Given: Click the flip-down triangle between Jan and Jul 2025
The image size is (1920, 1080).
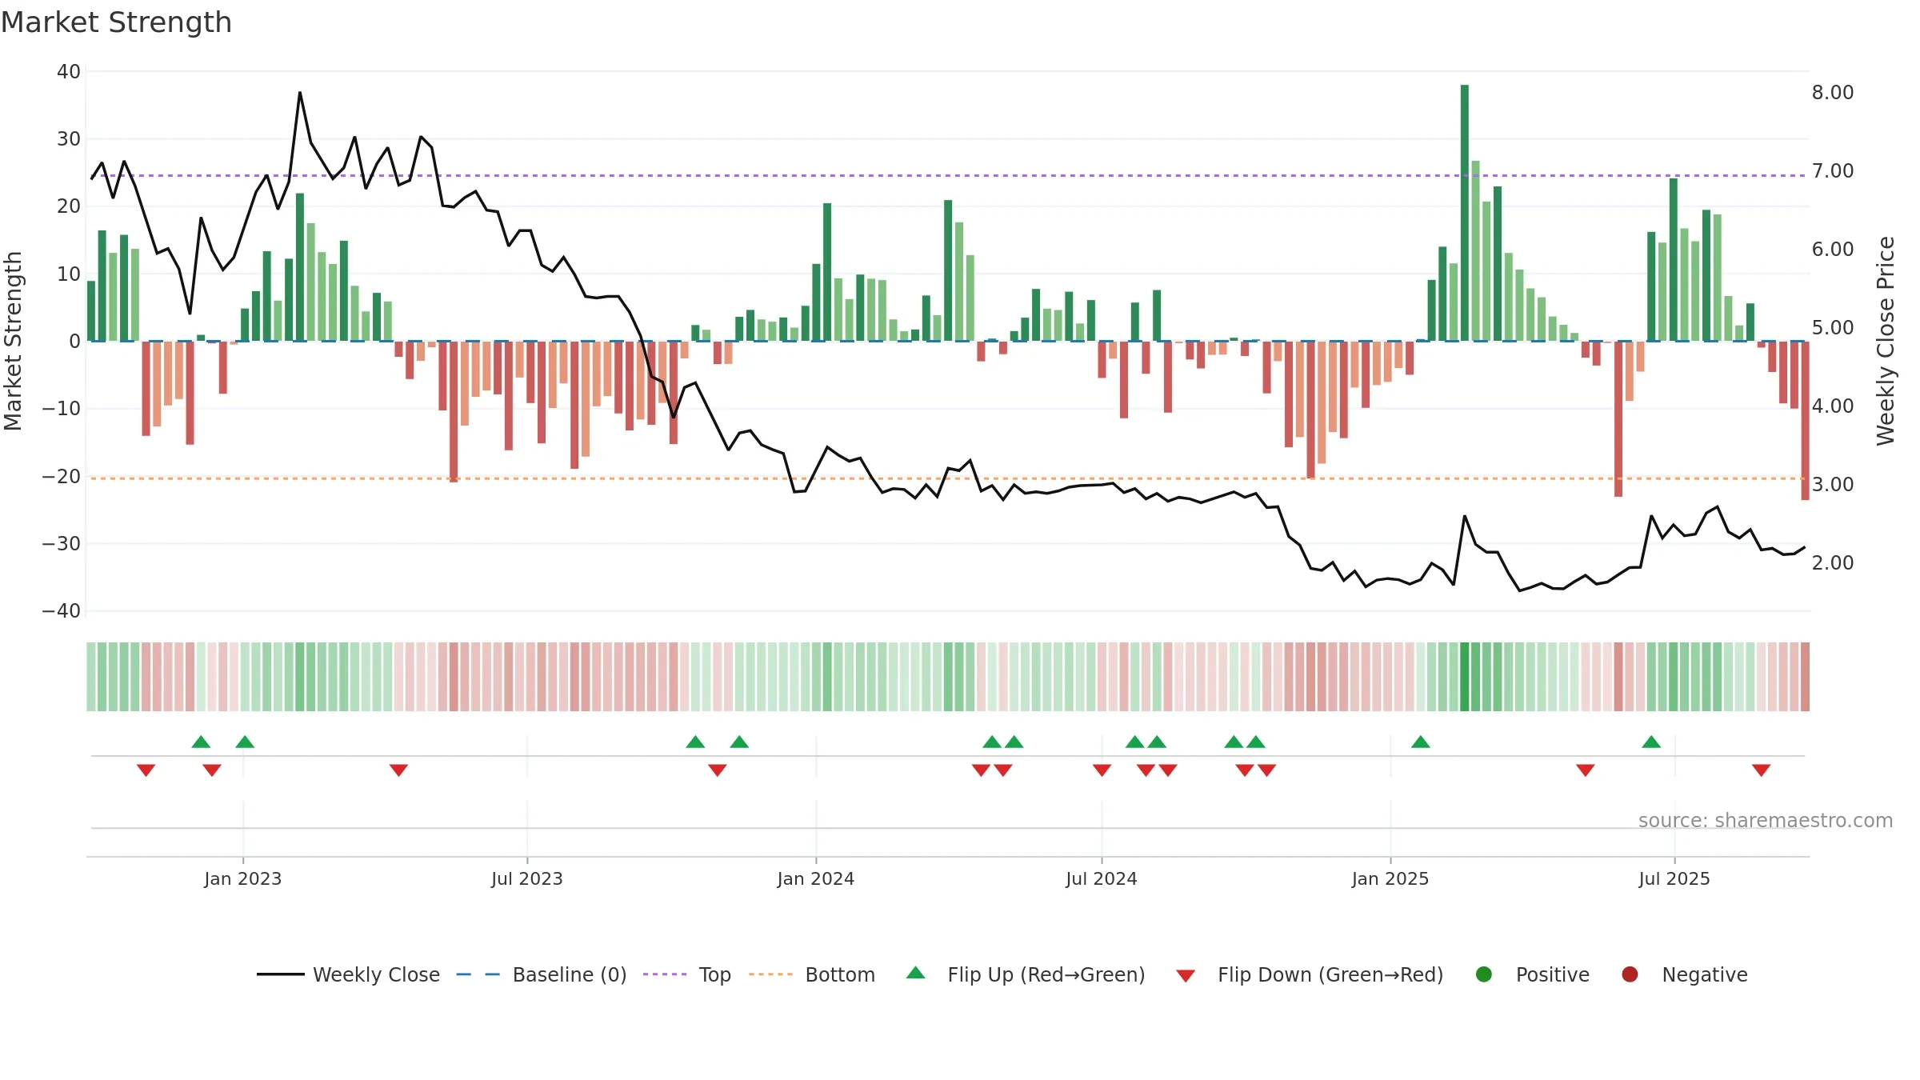Looking at the screenshot, I should (x=1586, y=770).
